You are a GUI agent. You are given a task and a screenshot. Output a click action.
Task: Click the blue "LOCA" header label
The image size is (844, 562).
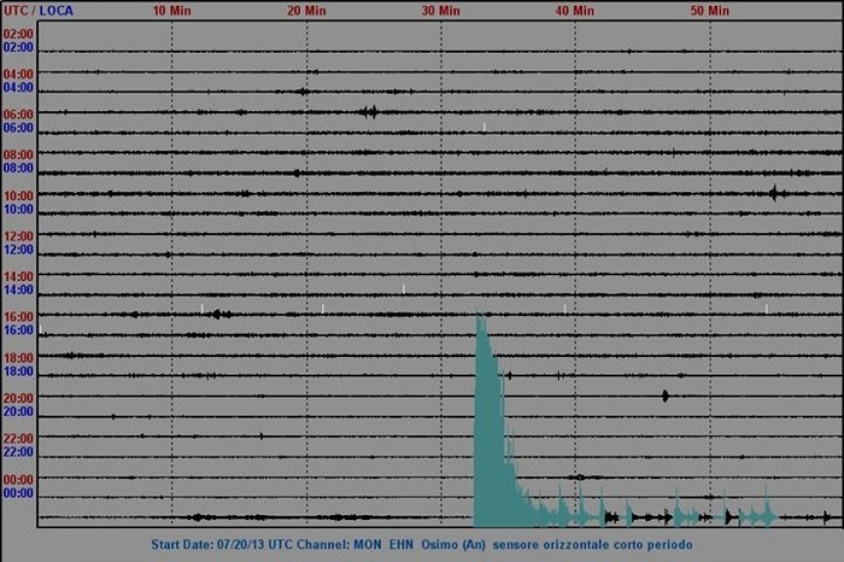pos(56,11)
